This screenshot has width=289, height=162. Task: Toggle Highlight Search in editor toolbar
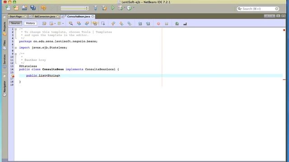95,23
